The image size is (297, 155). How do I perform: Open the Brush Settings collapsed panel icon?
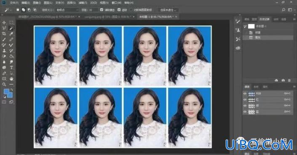[x=238, y=21]
